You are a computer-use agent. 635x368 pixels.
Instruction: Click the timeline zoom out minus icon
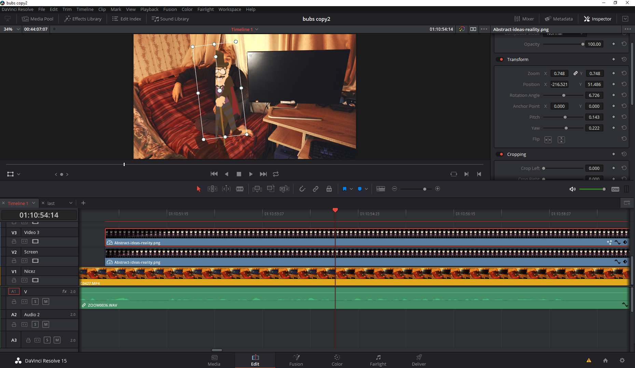point(395,189)
